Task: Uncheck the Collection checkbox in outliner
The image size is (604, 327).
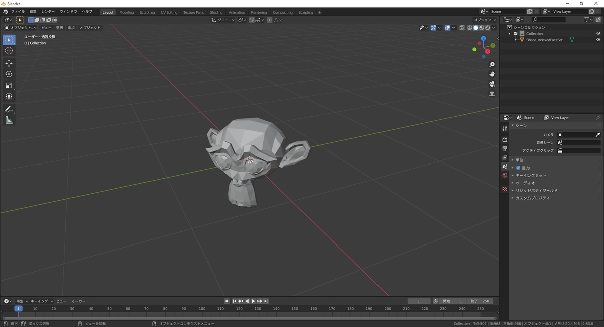Action: (516, 34)
